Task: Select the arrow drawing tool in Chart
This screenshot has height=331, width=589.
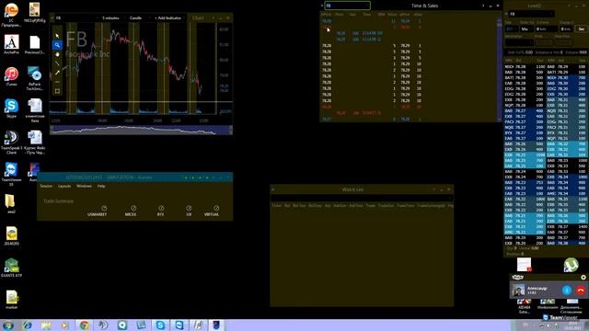Action: coord(57,73)
